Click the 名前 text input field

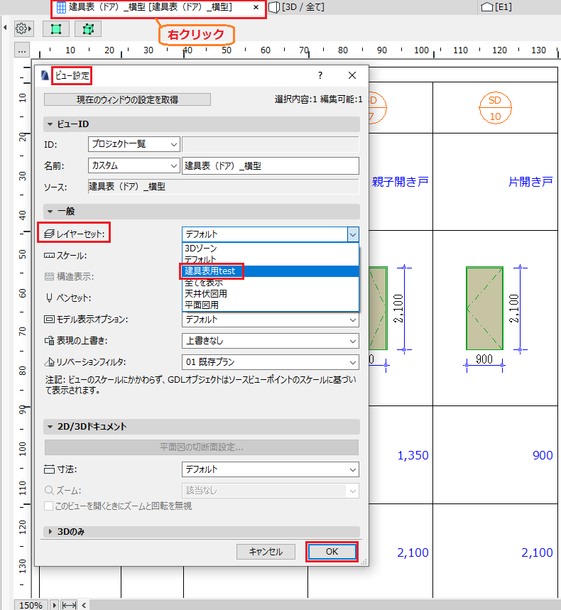[270, 166]
